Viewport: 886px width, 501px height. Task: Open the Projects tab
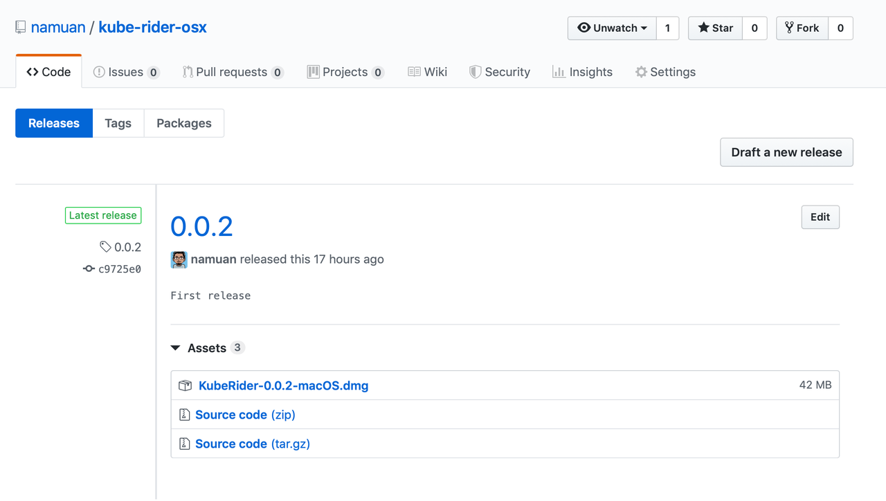tap(345, 72)
